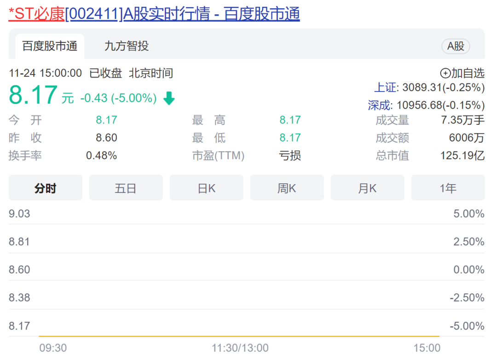Click the yellow intraday price line
The width and height of the screenshot is (497, 360).
pyautogui.click(x=239, y=336)
